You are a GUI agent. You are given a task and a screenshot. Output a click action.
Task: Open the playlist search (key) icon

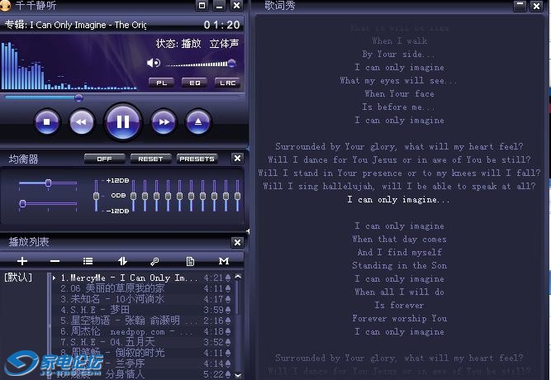[154, 261]
